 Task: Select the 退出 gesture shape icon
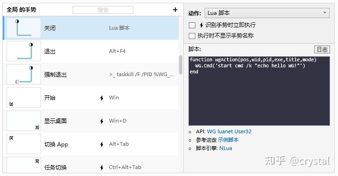click(x=24, y=51)
